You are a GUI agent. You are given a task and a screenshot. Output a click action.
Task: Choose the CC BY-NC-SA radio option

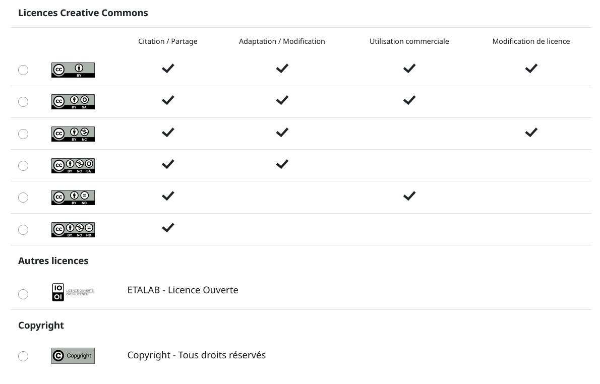23,166
